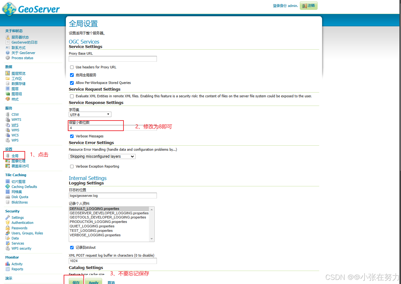Click the 工作区 folder icon

click(8, 79)
